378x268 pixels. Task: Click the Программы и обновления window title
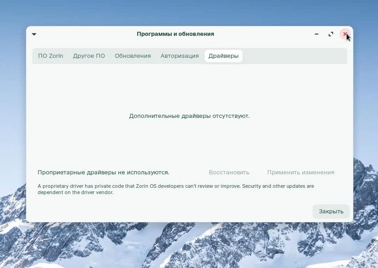point(175,34)
